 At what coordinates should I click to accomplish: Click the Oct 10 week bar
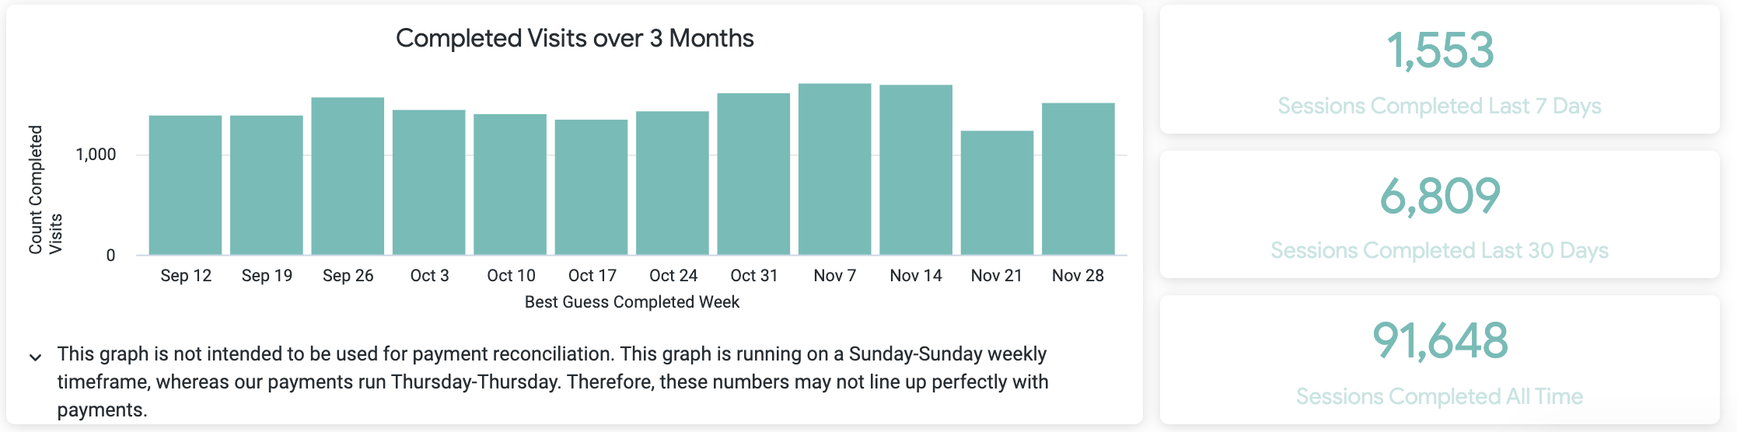click(x=510, y=185)
